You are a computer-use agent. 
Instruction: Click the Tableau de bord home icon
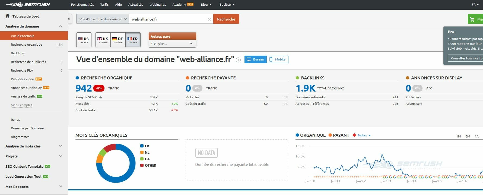[x=8, y=16]
